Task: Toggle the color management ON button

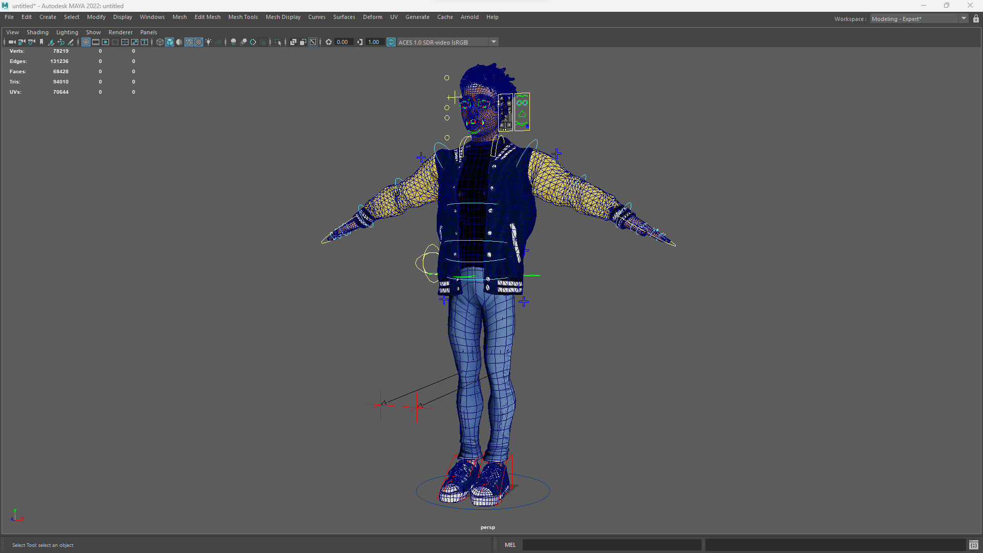Action: click(x=391, y=42)
